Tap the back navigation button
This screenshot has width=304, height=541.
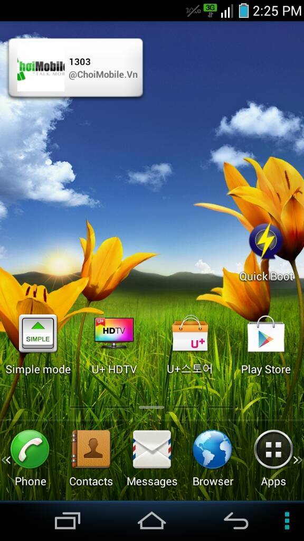pyautogui.click(x=236, y=520)
